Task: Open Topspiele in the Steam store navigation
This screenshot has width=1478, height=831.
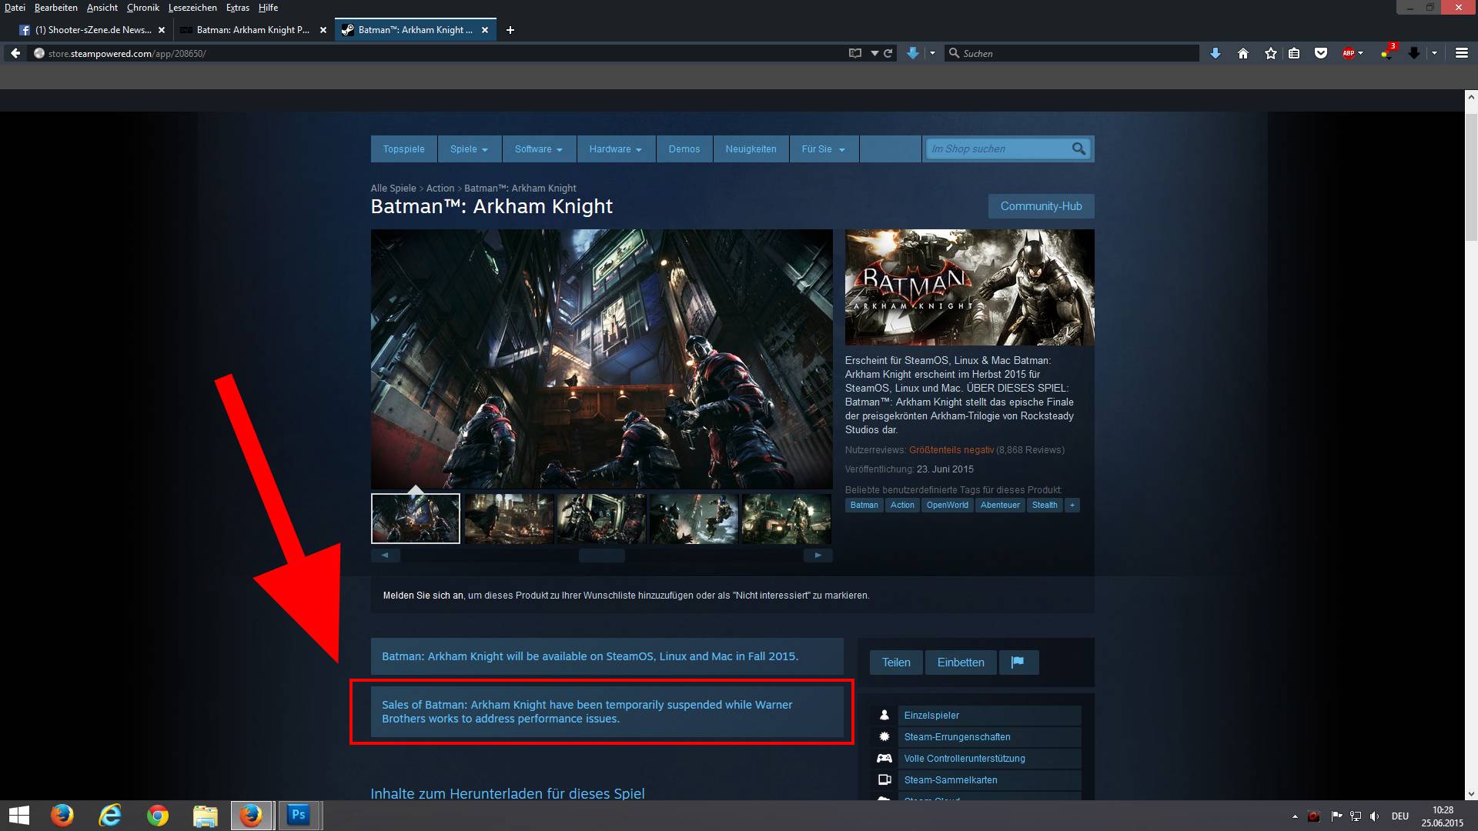Action: pos(404,149)
